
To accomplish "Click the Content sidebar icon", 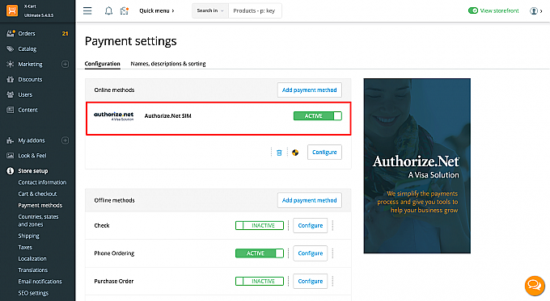I will pos(11,110).
